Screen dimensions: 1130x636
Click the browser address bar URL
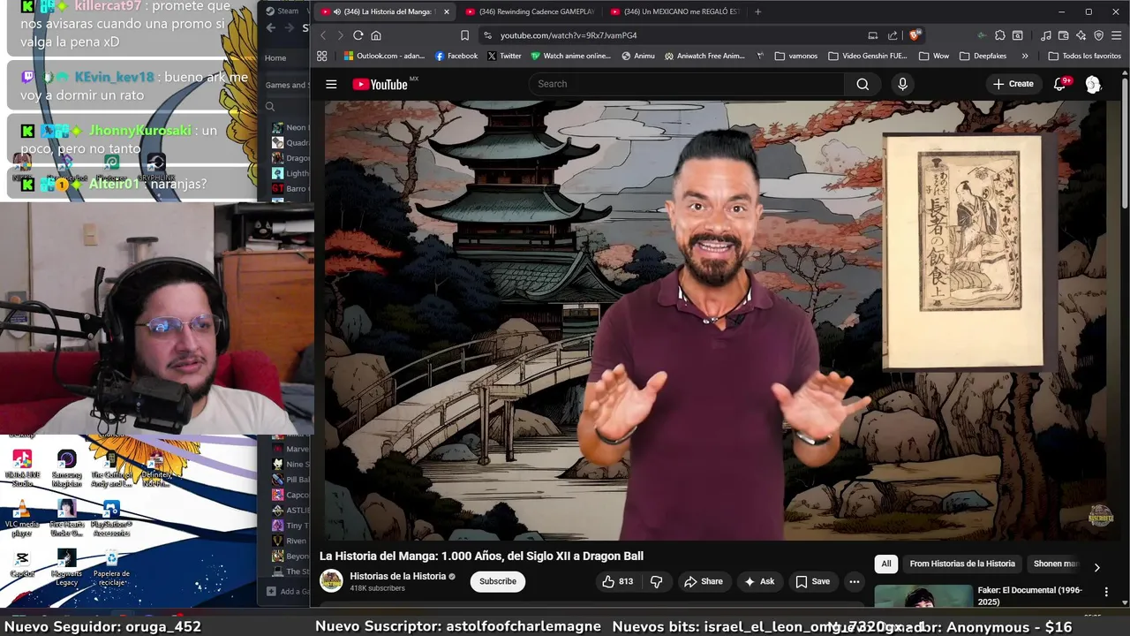pos(569,35)
